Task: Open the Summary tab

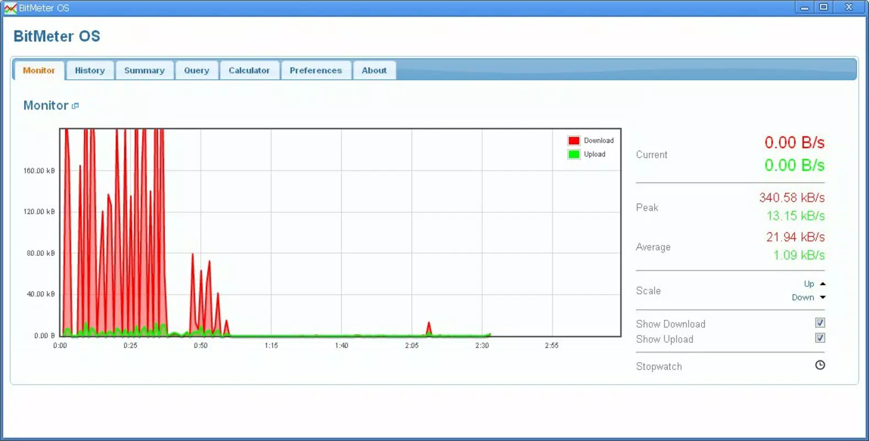Action: tap(144, 71)
